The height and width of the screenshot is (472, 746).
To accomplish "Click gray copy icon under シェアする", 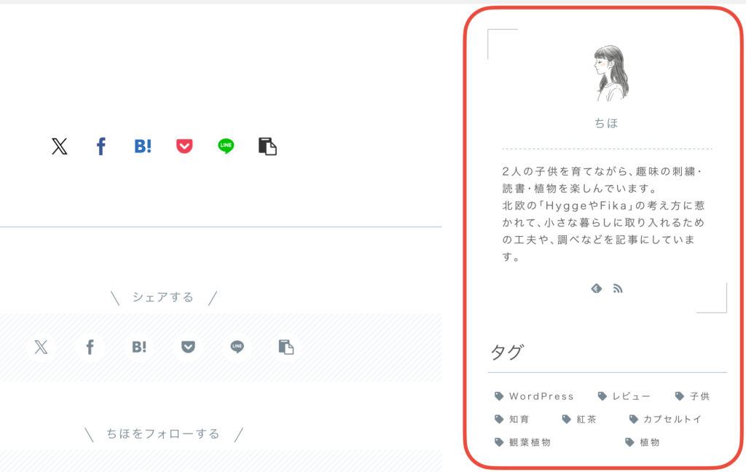I will [x=286, y=347].
